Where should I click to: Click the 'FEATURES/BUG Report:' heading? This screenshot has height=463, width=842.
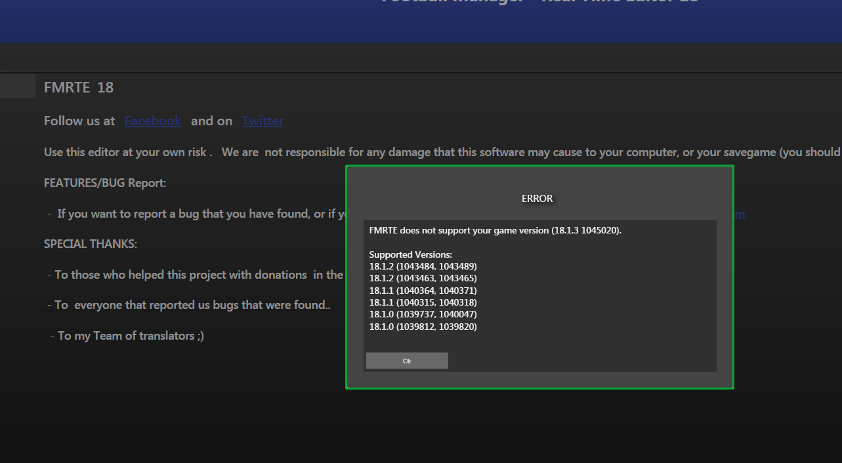pos(105,183)
